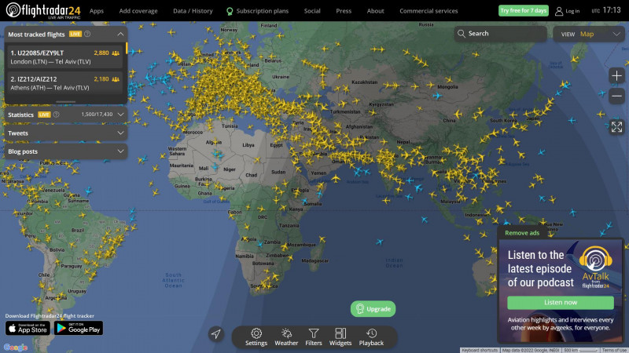This screenshot has width=629, height=353.
Task: Open Settings gear in bottom toolbar
Action: point(256,337)
